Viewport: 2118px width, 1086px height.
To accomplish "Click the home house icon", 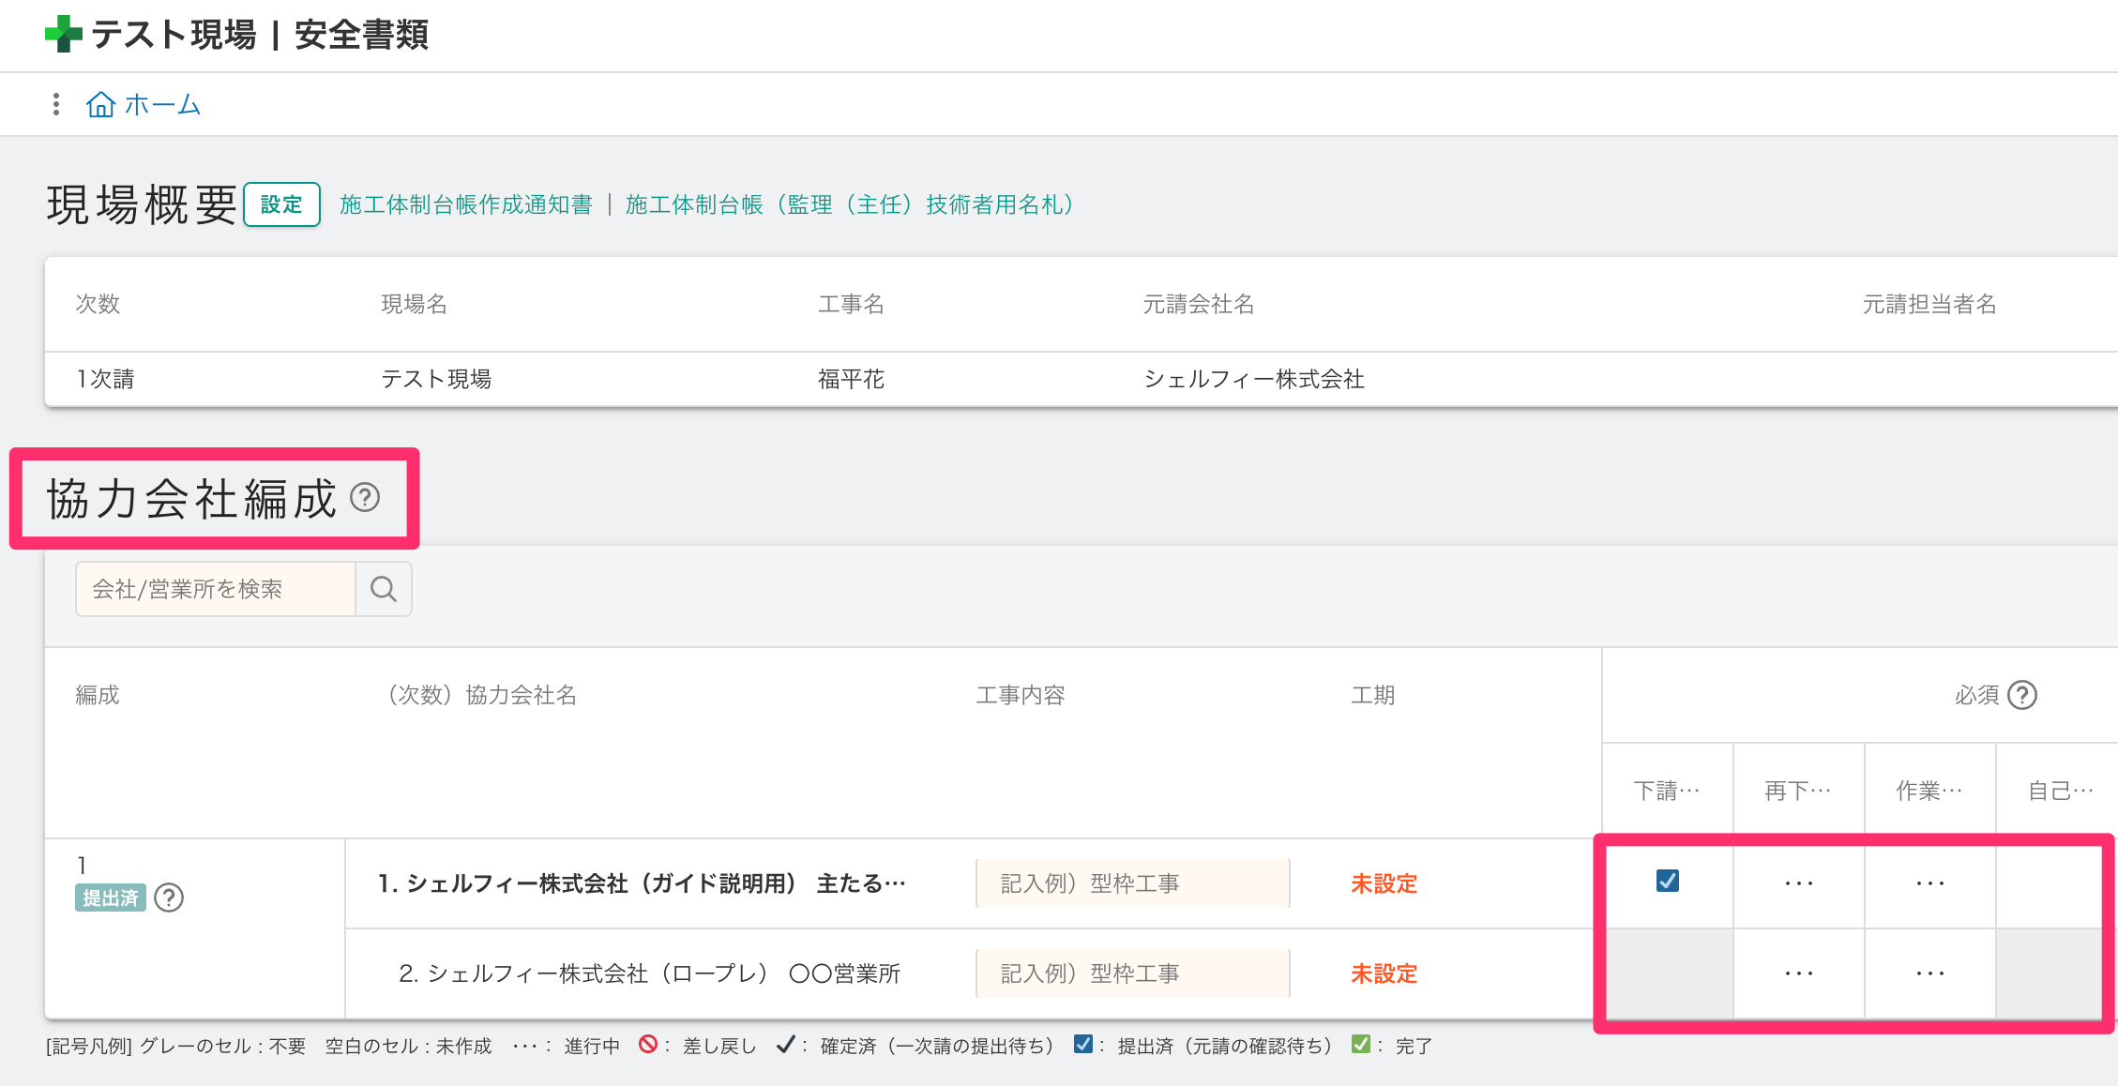I will point(100,104).
